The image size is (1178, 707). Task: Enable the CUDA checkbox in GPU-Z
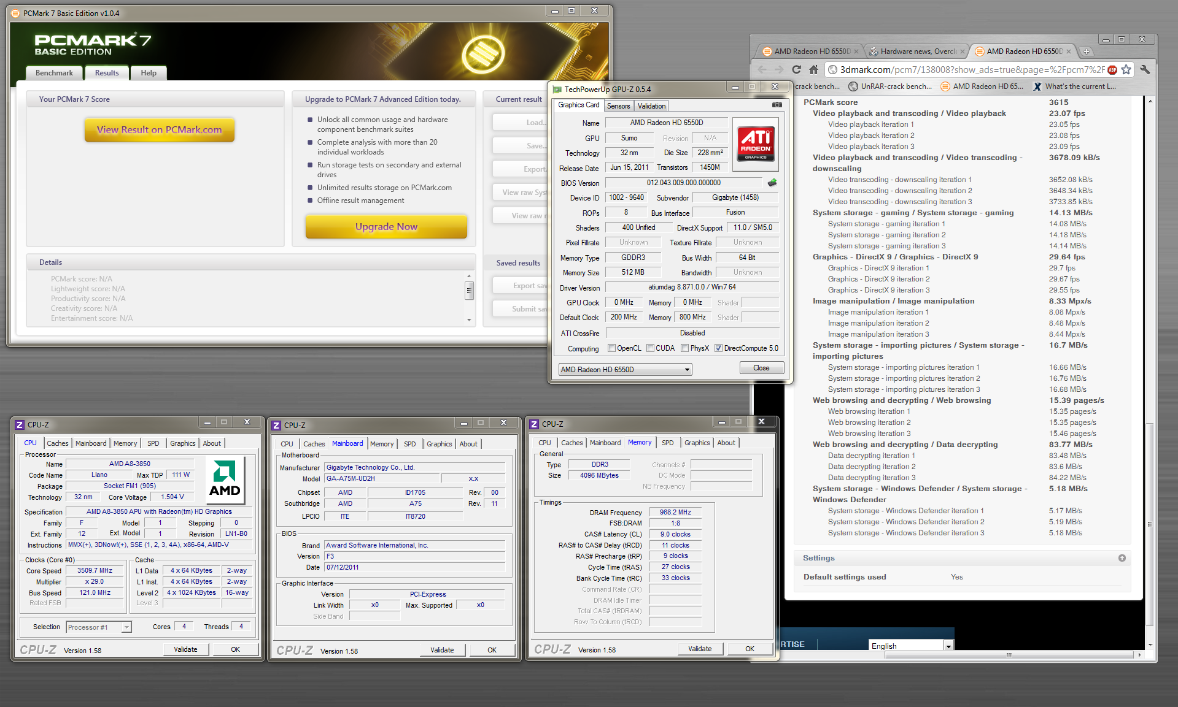[650, 348]
